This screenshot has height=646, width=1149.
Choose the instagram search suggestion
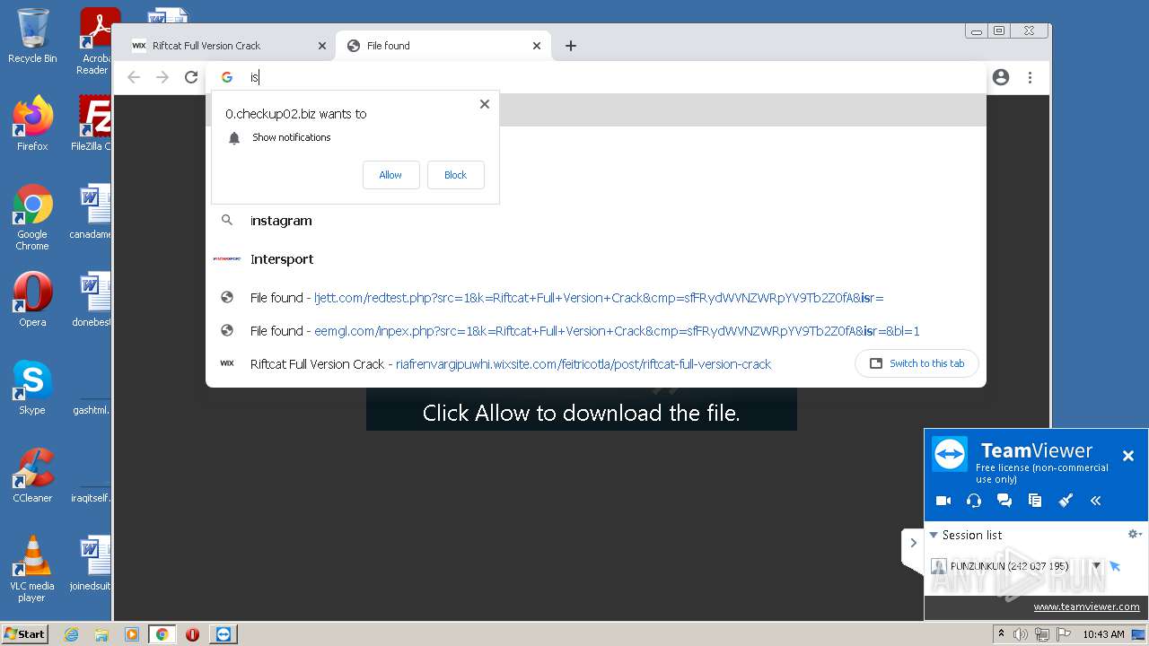596,221
